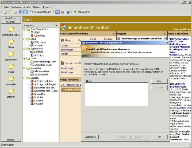
Task: Open the Setup folder icon in sidebar
Action: click(11, 42)
